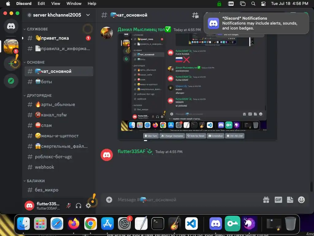The height and width of the screenshot is (236, 314).
Task: Open the Apple menu
Action: point(8,4)
